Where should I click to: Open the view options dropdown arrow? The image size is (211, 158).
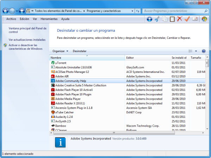(x=196, y=51)
